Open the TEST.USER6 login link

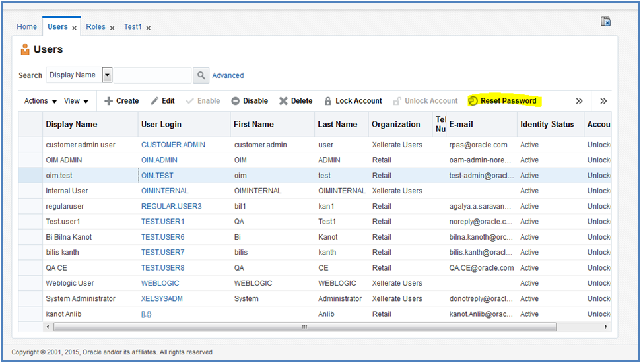[x=162, y=237]
